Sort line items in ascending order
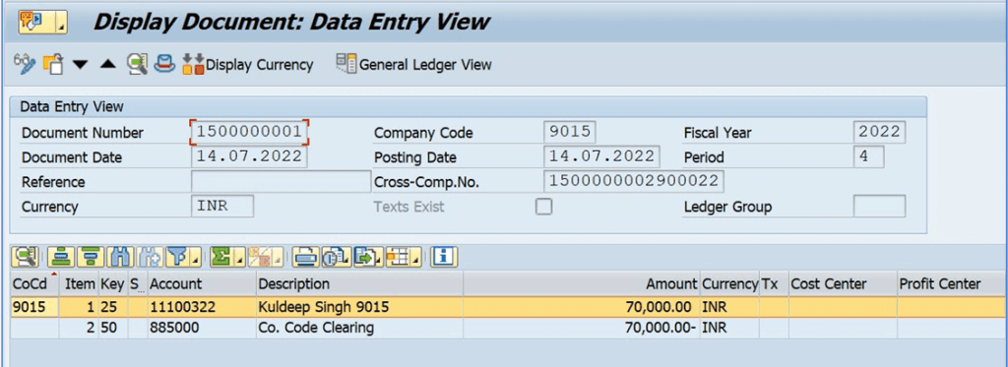Image resolution: width=1008 pixels, height=367 pixels. pos(62,257)
